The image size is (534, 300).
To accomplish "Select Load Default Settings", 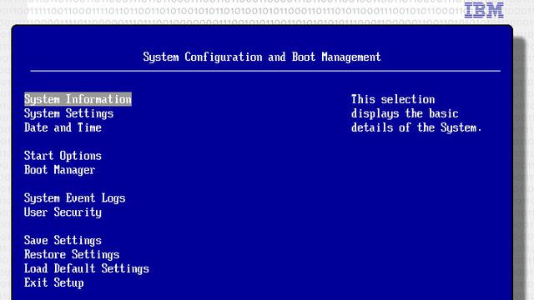I will point(87,268).
